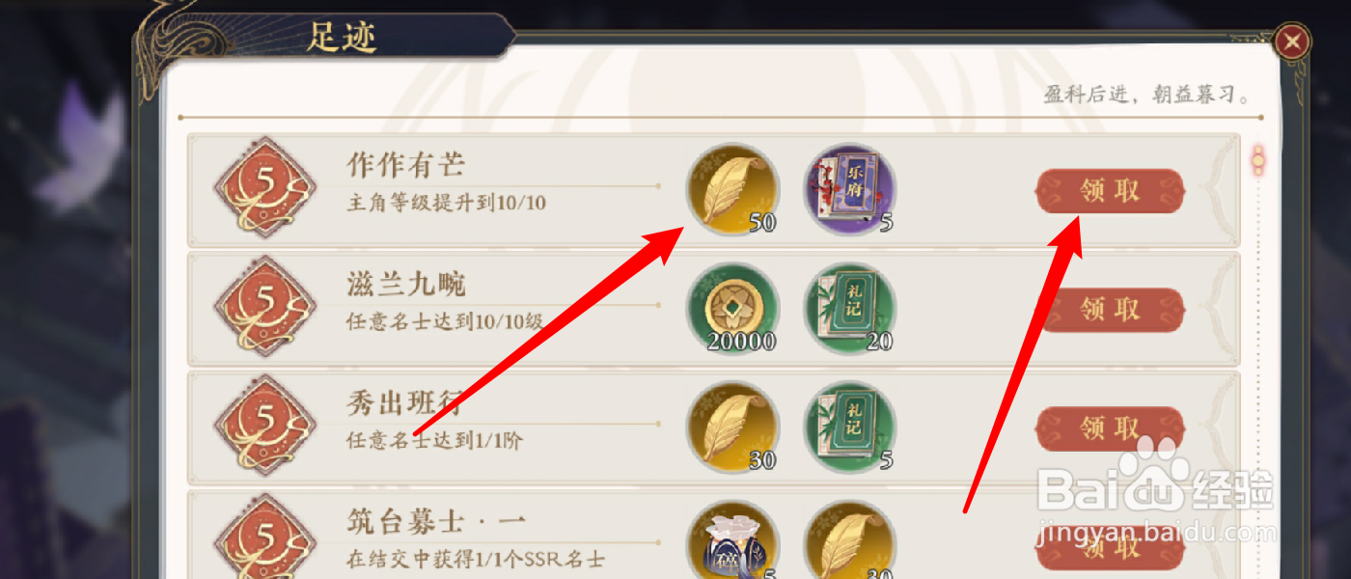The height and width of the screenshot is (579, 1351).
Task: Close the 足迹 panel with red X
Action: [1292, 41]
